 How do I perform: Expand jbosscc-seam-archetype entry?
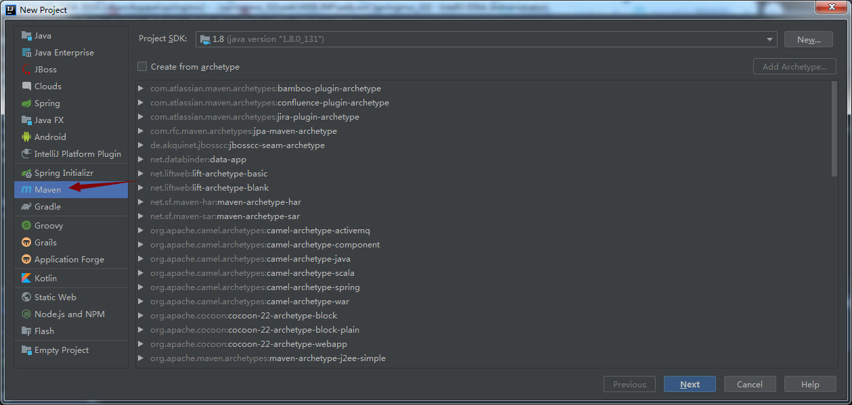[141, 145]
